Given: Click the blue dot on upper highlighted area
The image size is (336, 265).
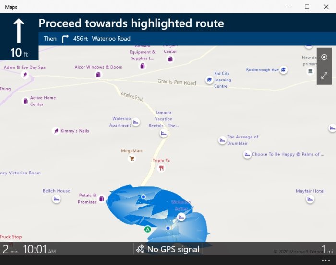Looking at the screenshot, I should click(x=144, y=196).
